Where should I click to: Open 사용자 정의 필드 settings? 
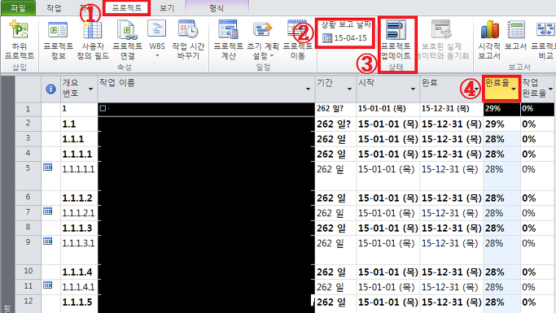[x=93, y=40]
